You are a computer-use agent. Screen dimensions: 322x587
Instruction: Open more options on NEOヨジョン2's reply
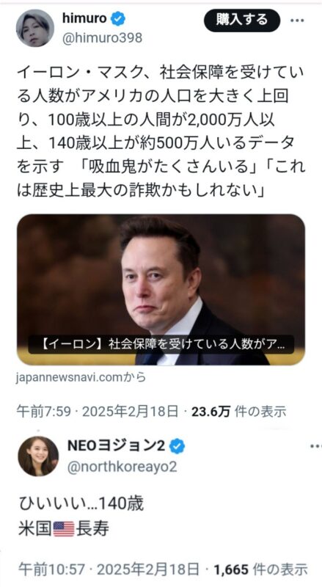coord(315,446)
